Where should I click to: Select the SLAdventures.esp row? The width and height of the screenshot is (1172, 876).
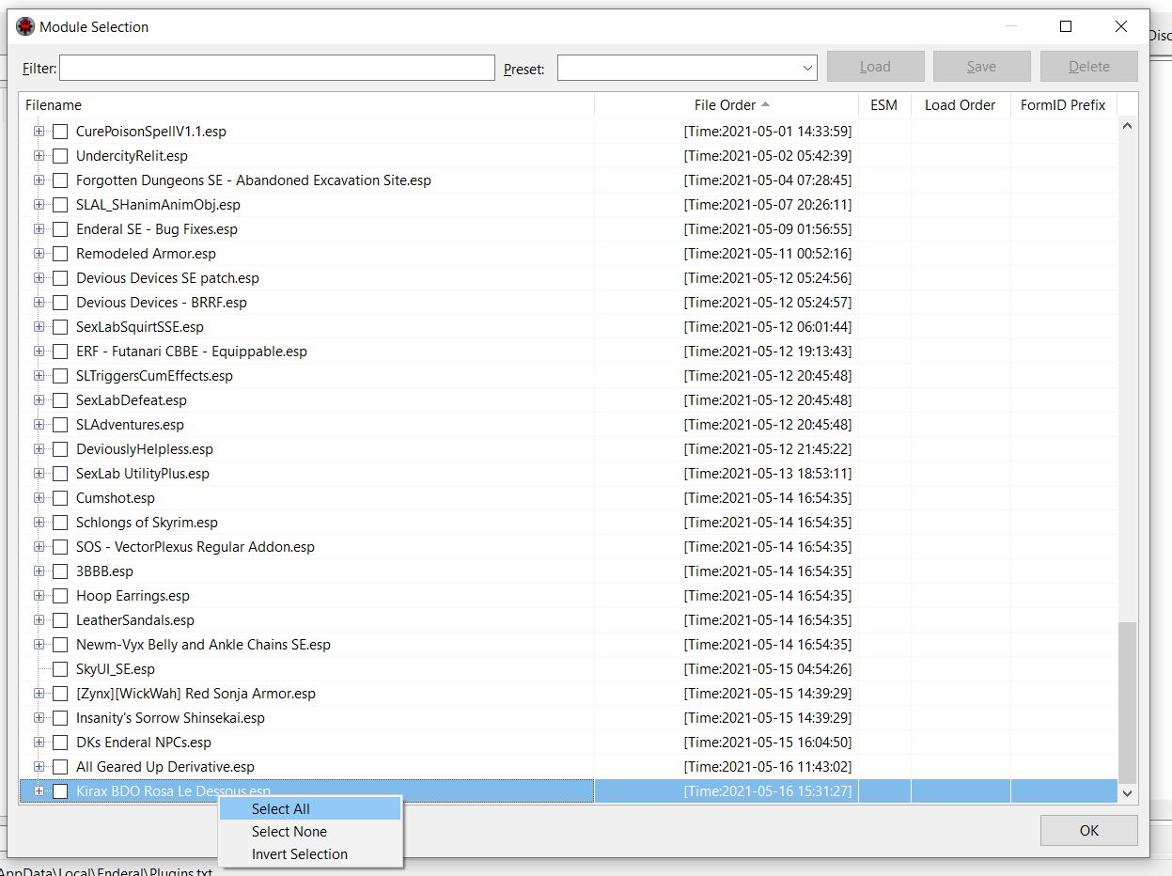click(569, 425)
